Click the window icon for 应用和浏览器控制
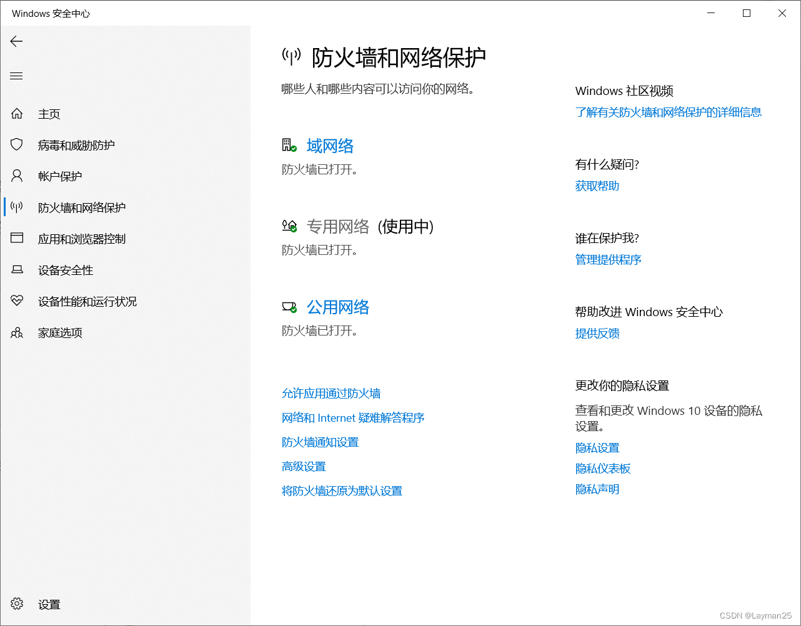Image resolution: width=801 pixels, height=626 pixels. click(x=17, y=238)
